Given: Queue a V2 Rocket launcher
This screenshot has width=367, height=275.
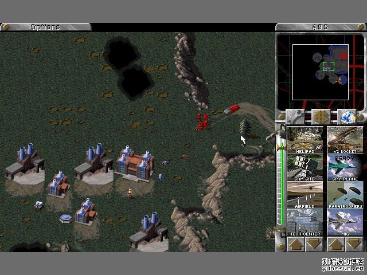Looking at the screenshot, I should click(x=345, y=140).
